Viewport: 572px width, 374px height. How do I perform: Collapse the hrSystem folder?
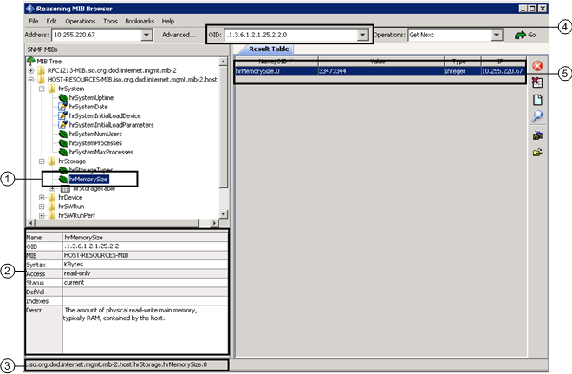click(42, 89)
